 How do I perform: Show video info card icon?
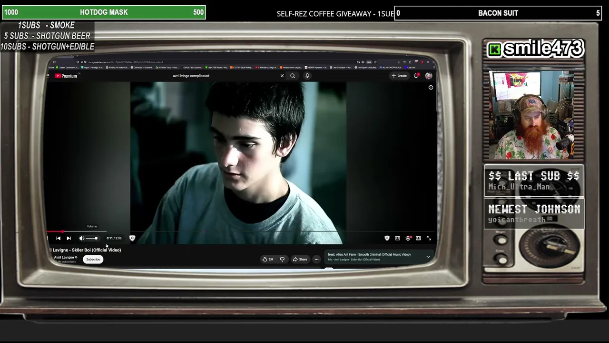click(x=431, y=88)
